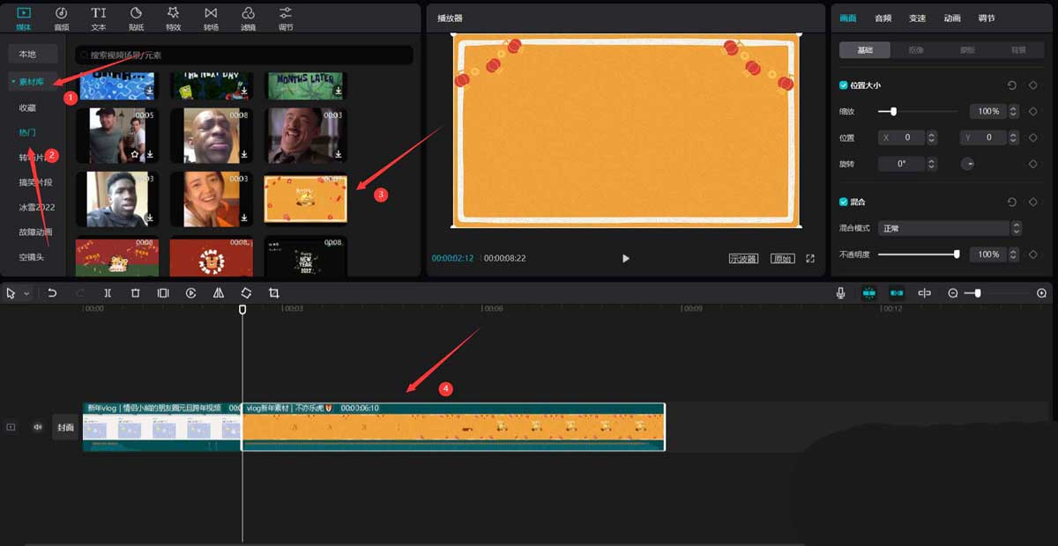Click the position Y value stepper arrows
This screenshot has height=546, width=1058.
pyautogui.click(x=1013, y=137)
